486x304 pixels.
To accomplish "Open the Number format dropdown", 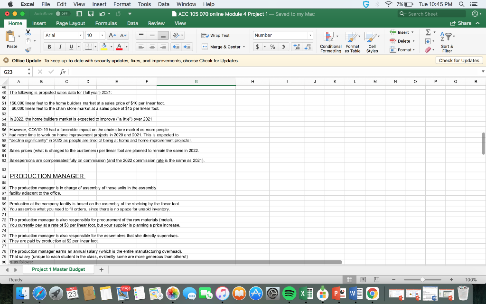I will pos(311,35).
